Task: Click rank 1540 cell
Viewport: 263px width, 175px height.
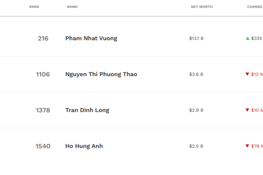Action: click(43, 146)
